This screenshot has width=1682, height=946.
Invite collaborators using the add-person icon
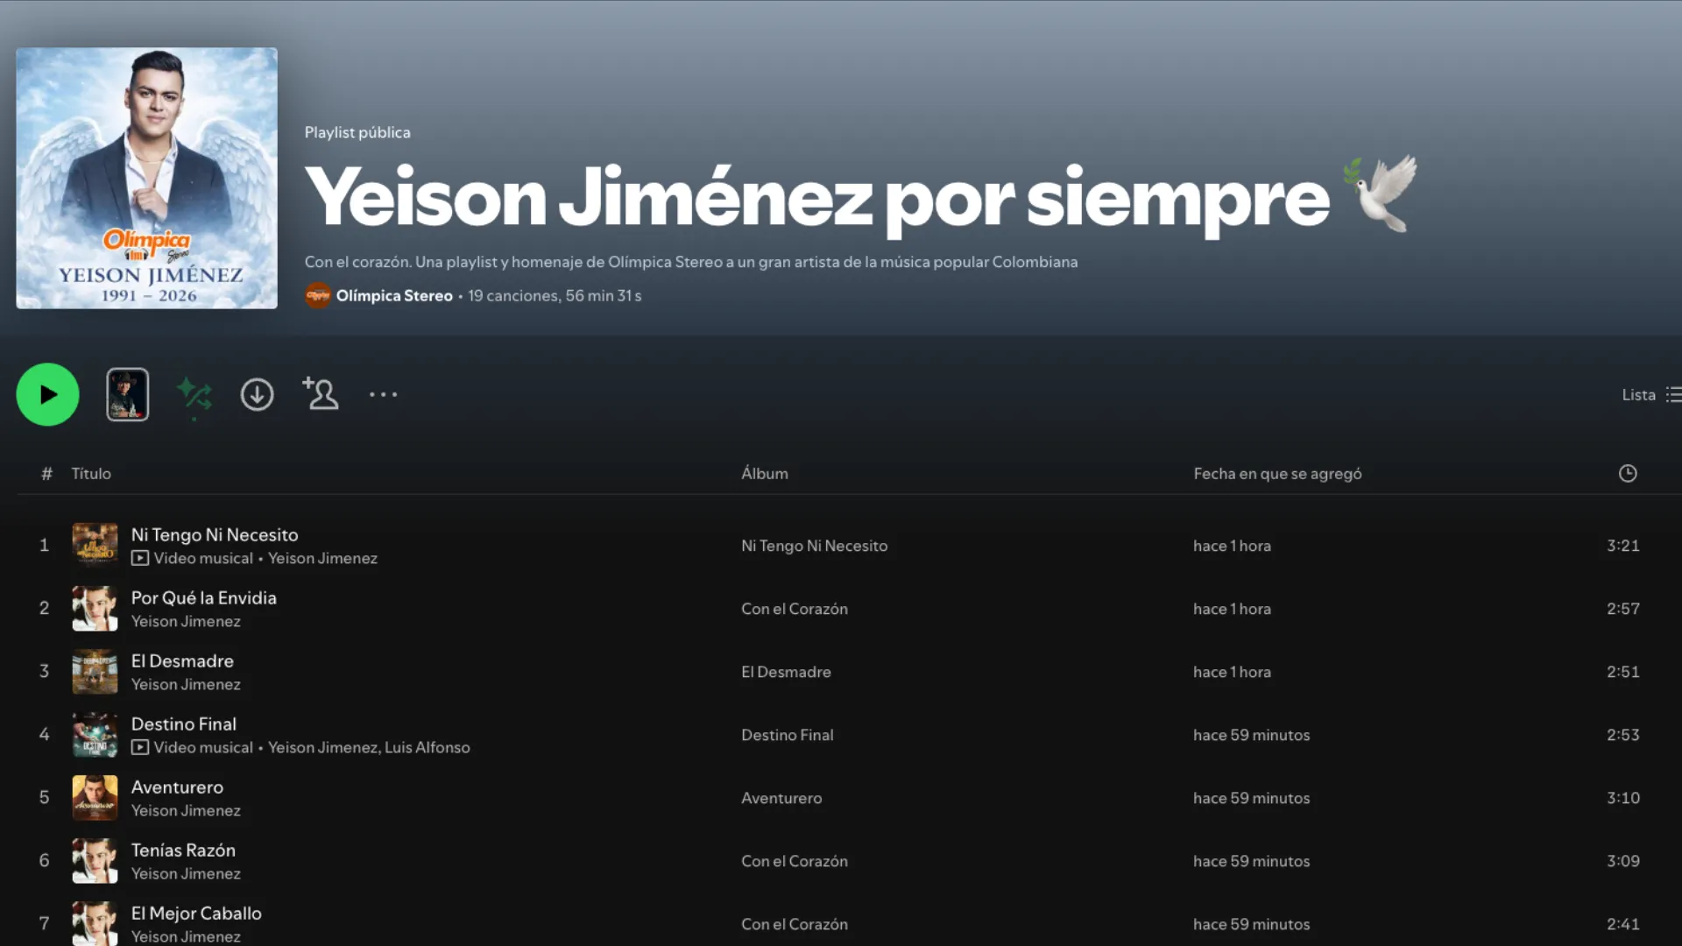pyautogui.click(x=320, y=394)
